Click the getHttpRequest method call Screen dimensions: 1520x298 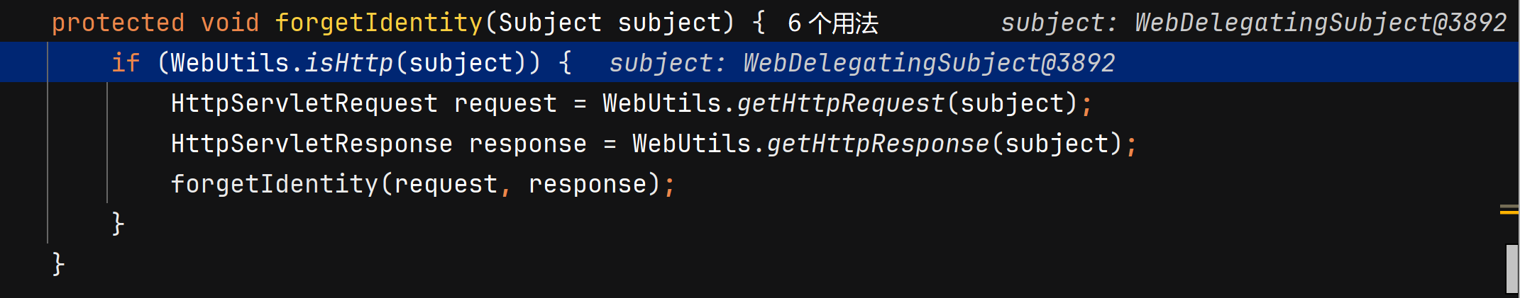point(841,104)
